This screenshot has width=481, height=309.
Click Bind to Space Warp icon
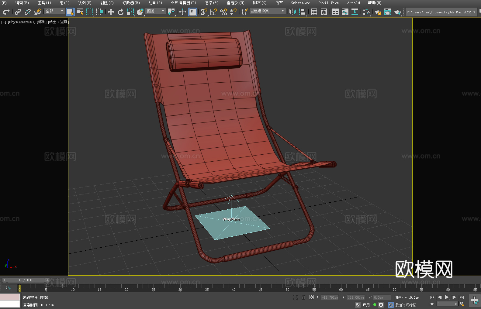(37, 12)
